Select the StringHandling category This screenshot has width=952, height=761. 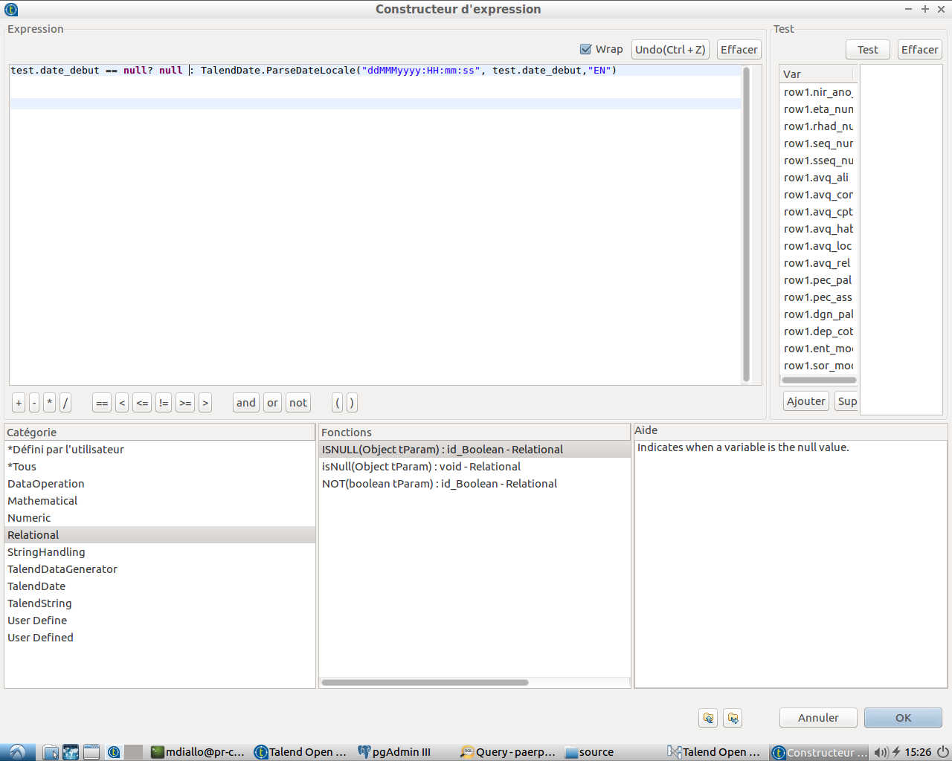point(160,552)
